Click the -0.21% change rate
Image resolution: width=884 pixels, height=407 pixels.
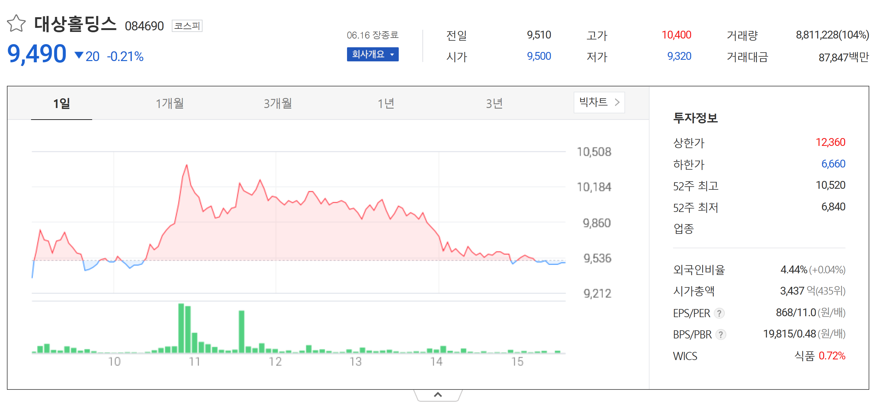(125, 56)
